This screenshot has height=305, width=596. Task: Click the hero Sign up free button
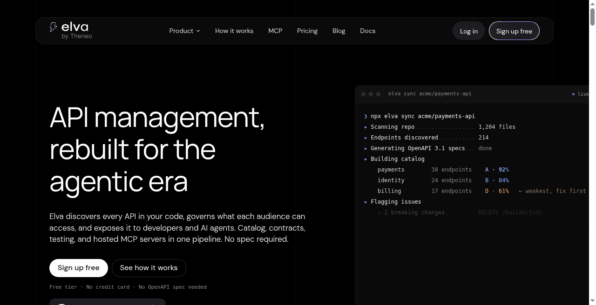79,268
